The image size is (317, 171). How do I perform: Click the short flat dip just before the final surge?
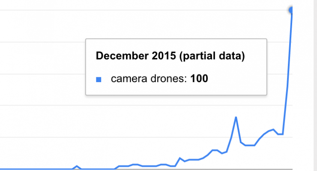click(281, 134)
